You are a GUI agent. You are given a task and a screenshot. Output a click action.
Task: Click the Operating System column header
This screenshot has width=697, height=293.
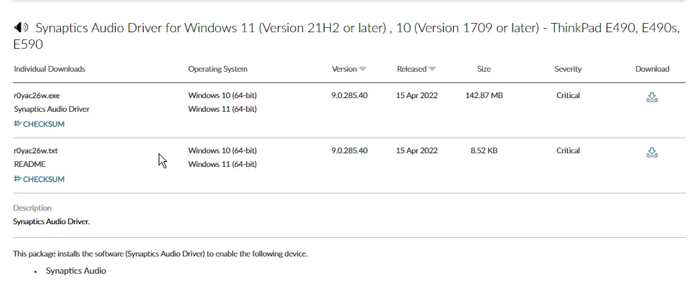coord(217,69)
